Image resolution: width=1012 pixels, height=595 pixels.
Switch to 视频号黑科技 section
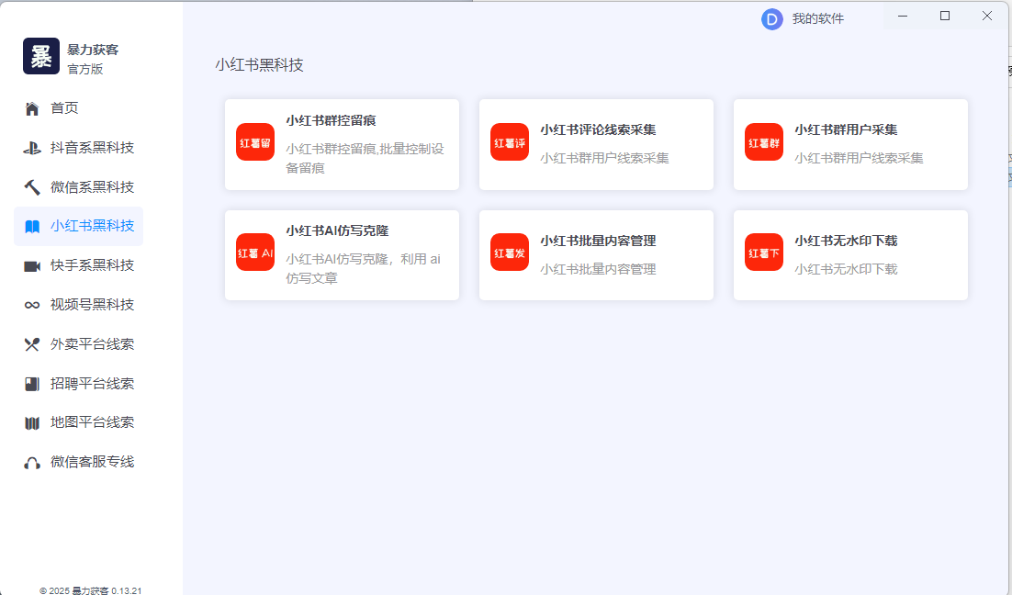coord(92,305)
